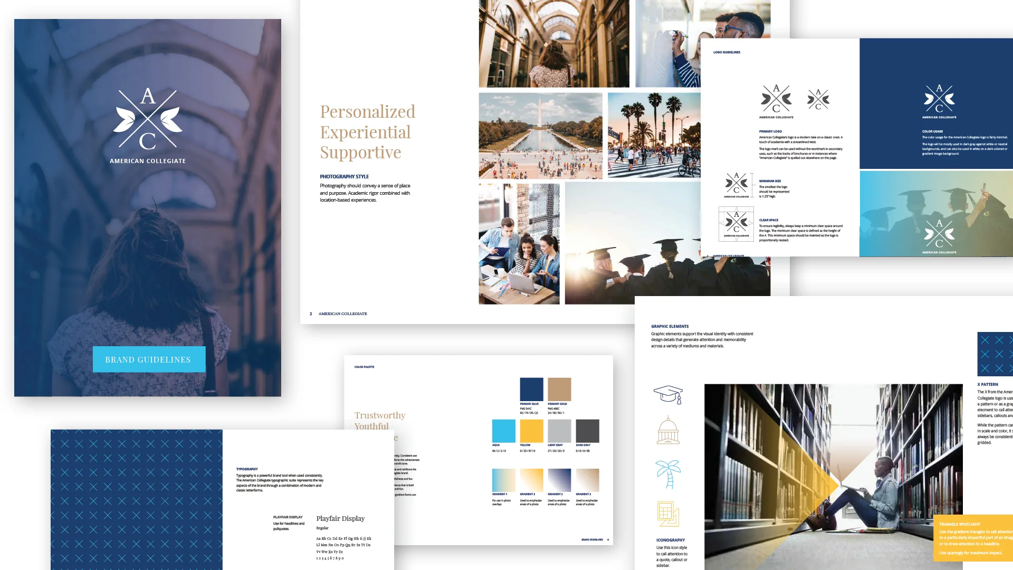Open the students with laptop photo
This screenshot has width=1013, height=570.
[519, 244]
